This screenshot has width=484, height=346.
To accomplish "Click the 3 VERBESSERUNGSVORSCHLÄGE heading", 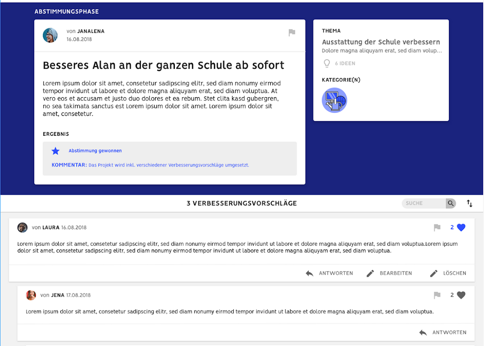I will 242,203.
